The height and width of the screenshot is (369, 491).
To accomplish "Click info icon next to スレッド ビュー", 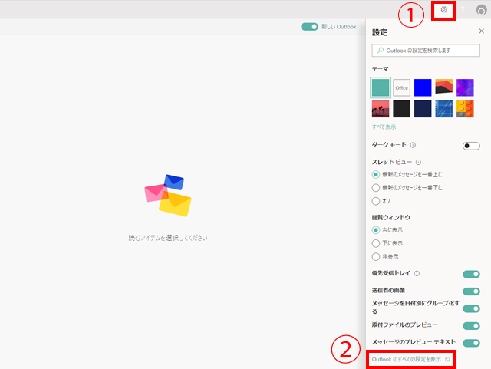I will coord(418,163).
